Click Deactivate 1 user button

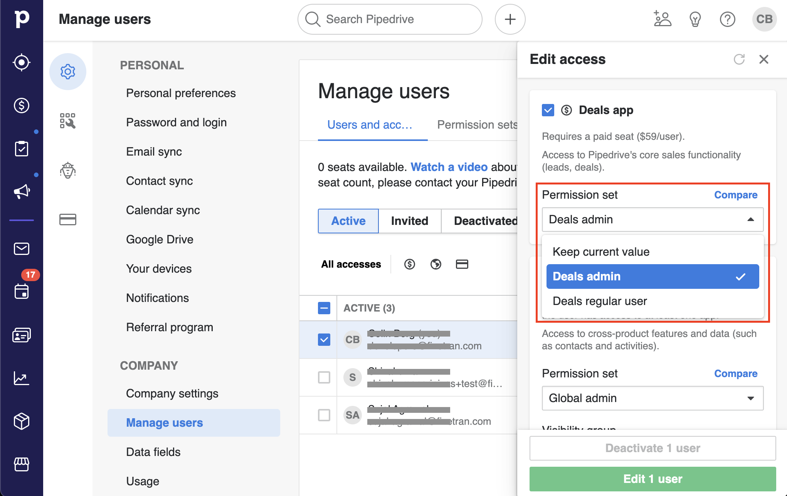coord(652,448)
